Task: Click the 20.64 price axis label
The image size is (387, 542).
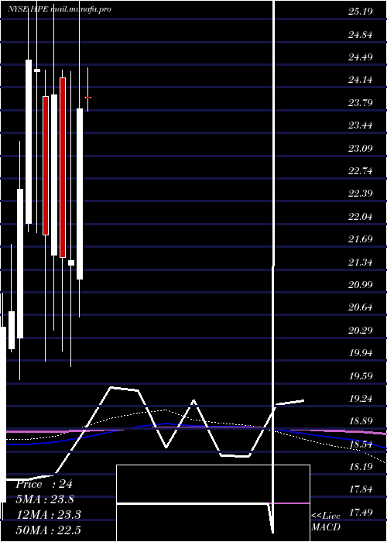Action: (x=360, y=307)
